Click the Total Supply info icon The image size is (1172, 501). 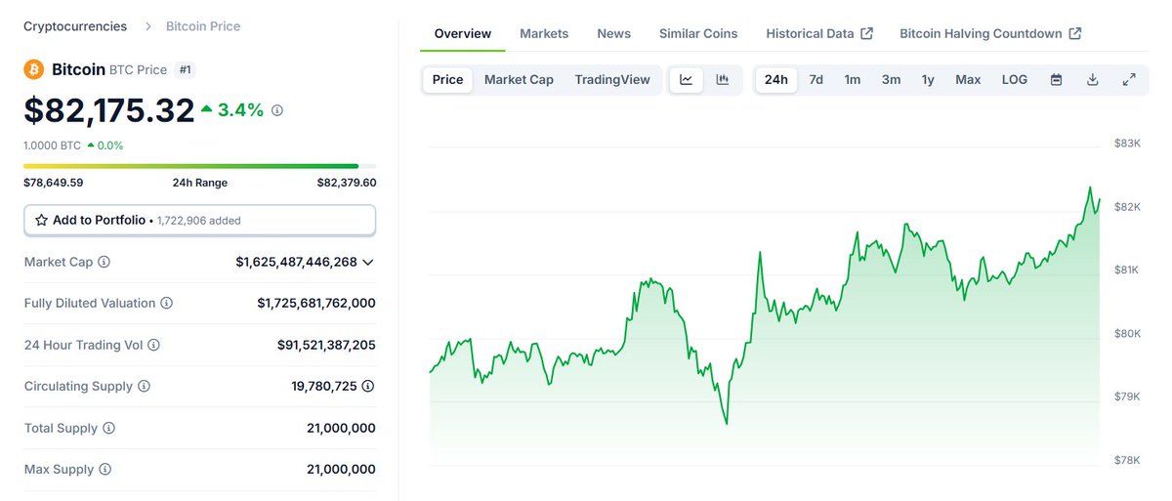[108, 428]
